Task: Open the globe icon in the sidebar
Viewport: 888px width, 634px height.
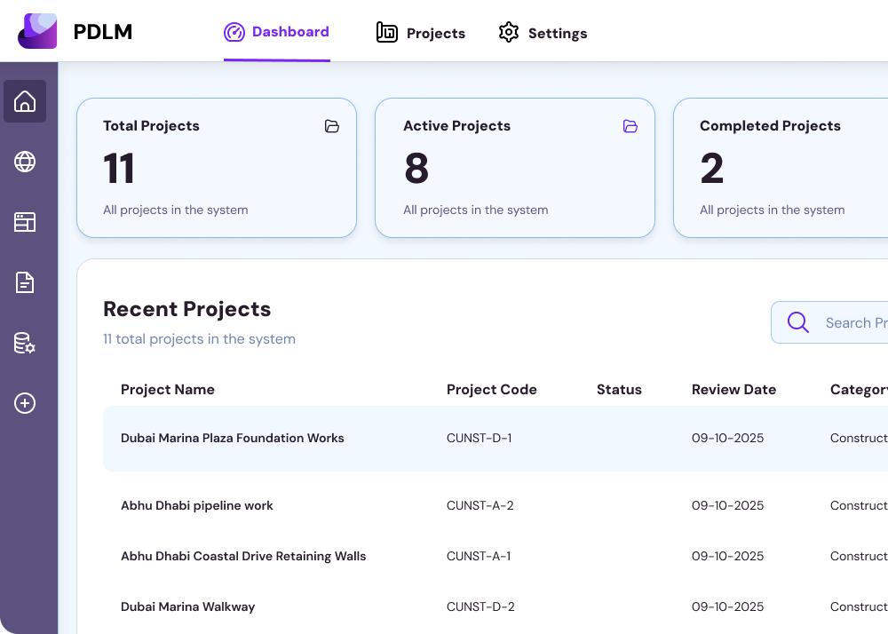Action: (x=24, y=162)
